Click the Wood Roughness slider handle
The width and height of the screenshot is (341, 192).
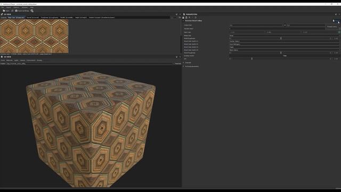point(281,53)
